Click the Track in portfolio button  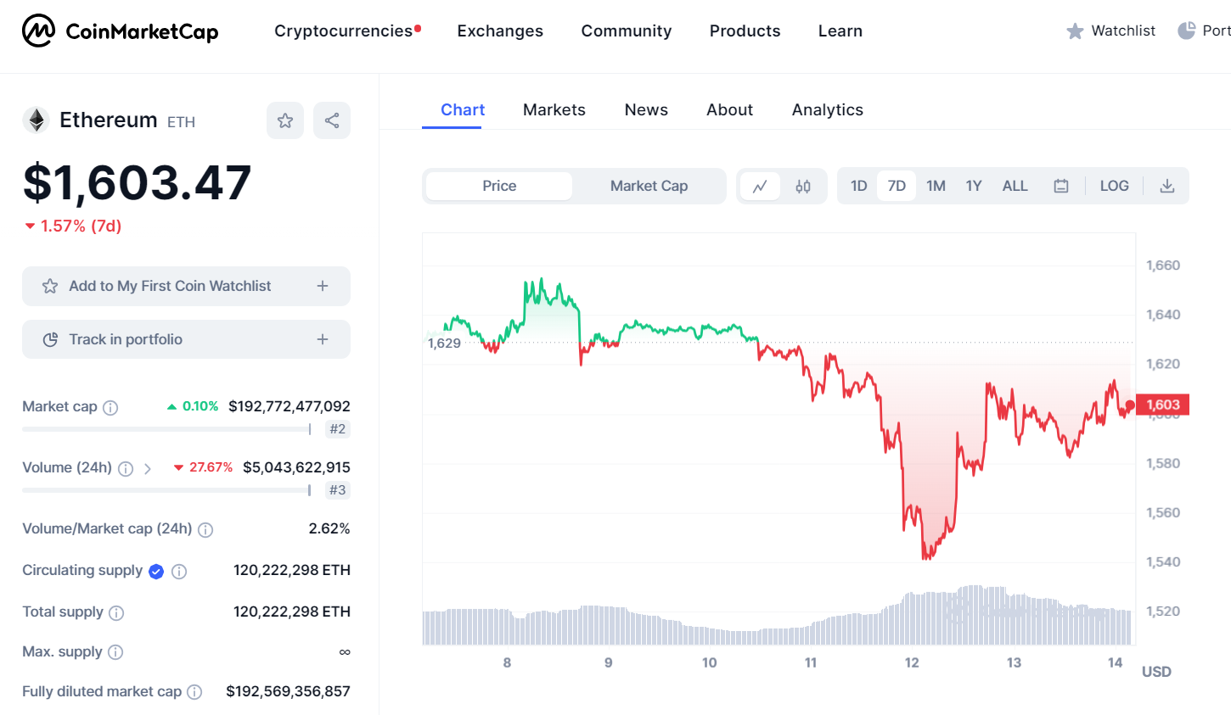pyautogui.click(x=186, y=339)
